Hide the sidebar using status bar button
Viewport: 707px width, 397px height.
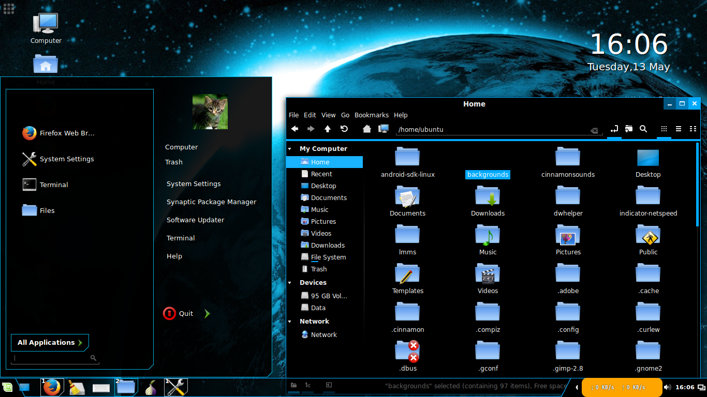click(328, 385)
